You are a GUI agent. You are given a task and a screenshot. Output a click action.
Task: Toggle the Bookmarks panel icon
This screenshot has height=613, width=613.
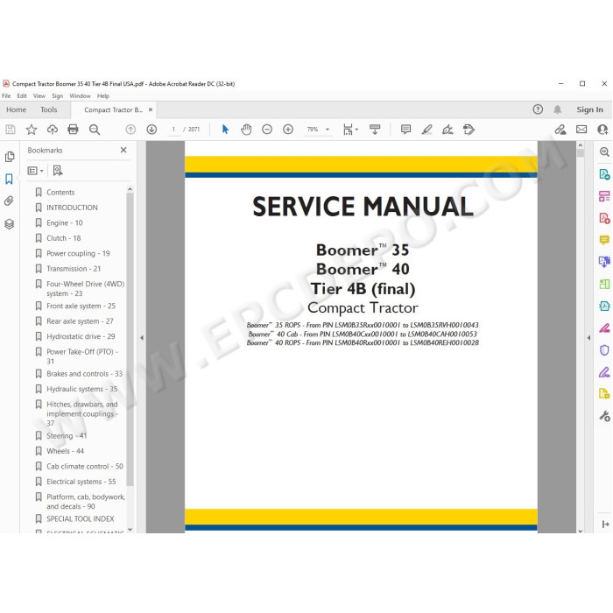9,179
